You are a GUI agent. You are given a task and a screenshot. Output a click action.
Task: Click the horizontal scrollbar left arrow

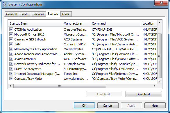(10, 86)
